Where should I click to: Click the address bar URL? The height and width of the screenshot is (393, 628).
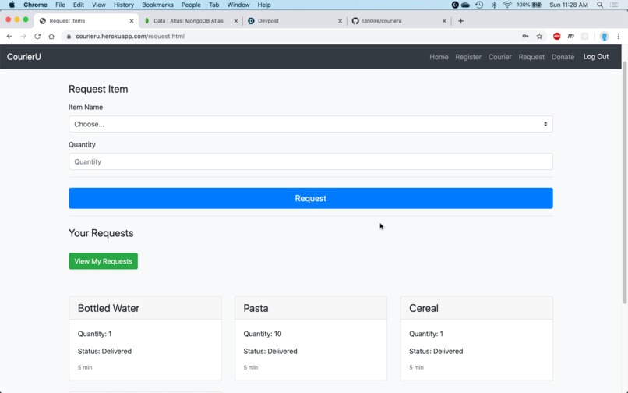click(x=130, y=36)
